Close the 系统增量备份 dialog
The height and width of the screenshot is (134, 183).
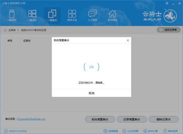click(128, 41)
